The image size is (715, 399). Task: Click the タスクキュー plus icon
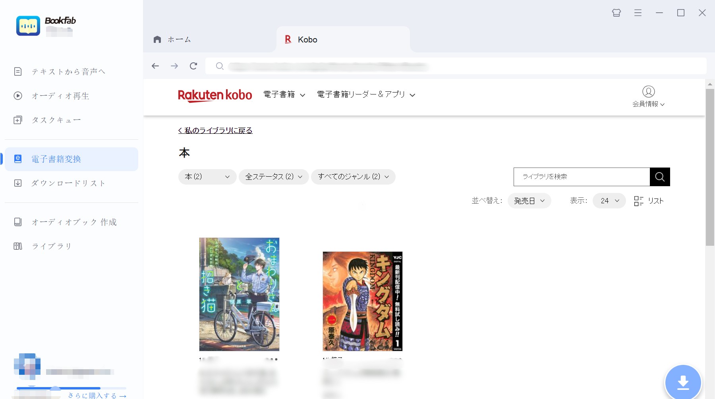click(18, 120)
